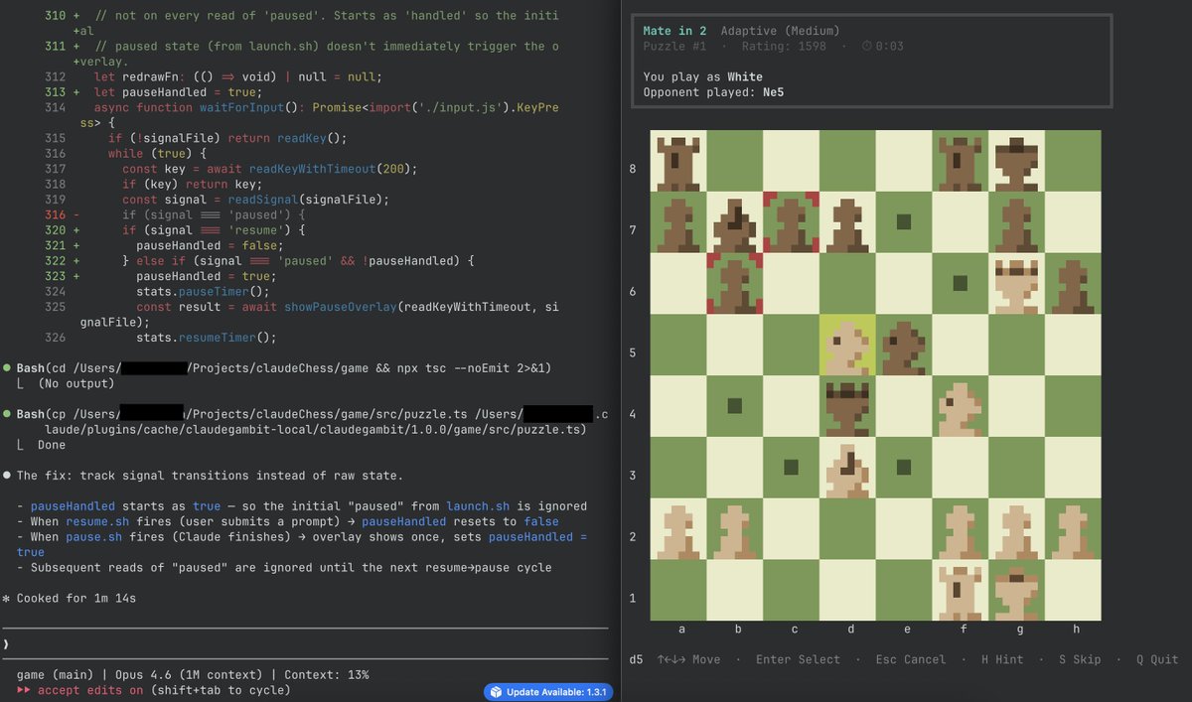
Task: Click diff line 313 let pauseHandled = true
Action: [154, 91]
